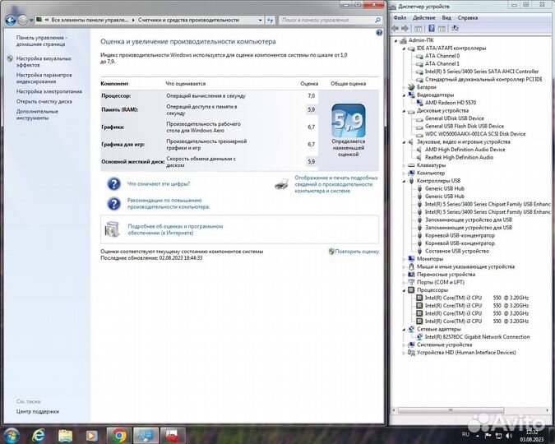555x444 pixels.
Task: Click the help question mark in Control Panel
Action: pyautogui.click(x=379, y=33)
